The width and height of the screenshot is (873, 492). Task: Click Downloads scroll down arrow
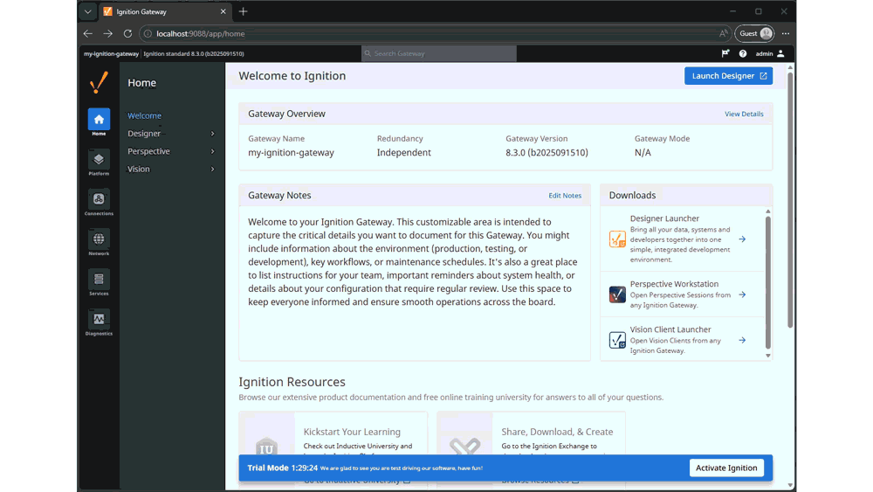click(767, 356)
